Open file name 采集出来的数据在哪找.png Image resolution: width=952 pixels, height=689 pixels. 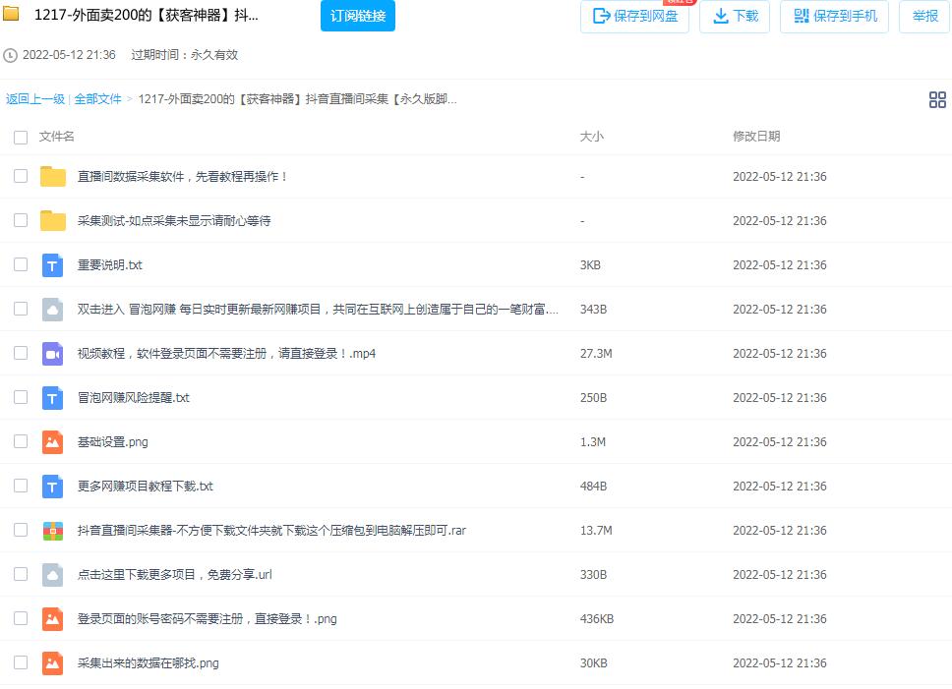pos(148,663)
